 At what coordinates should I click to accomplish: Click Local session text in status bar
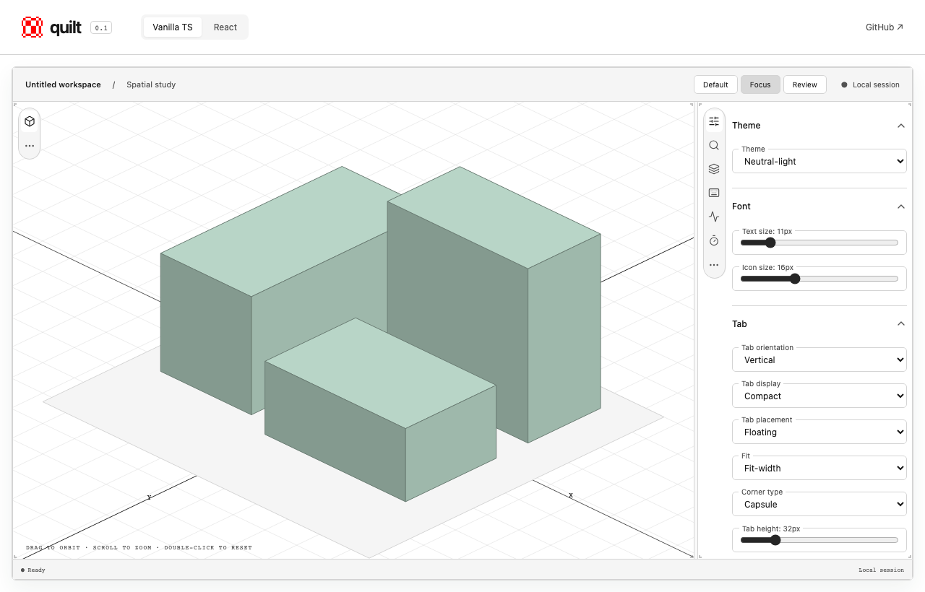pos(881,570)
